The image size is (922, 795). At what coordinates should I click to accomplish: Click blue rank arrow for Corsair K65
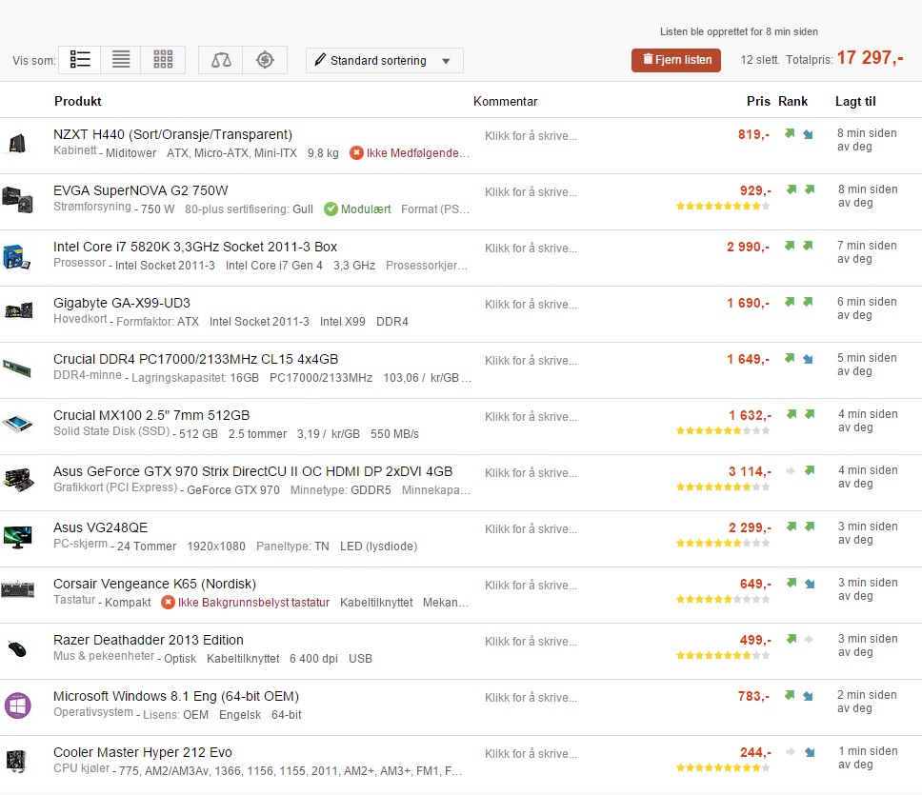(x=810, y=584)
